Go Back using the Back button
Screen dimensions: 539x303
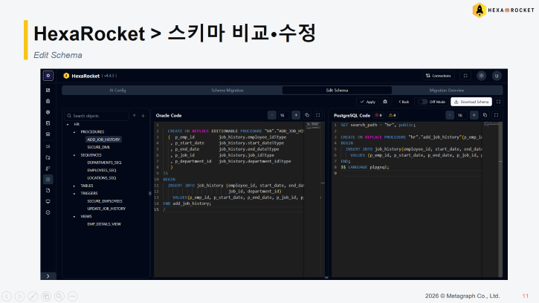pyautogui.click(x=404, y=102)
